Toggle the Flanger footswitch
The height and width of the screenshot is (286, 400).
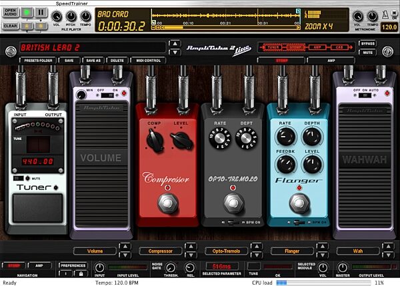click(x=299, y=203)
